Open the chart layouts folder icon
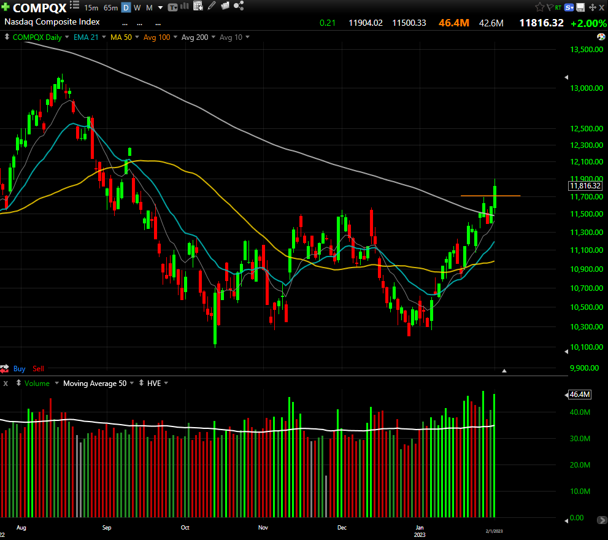 225,6
